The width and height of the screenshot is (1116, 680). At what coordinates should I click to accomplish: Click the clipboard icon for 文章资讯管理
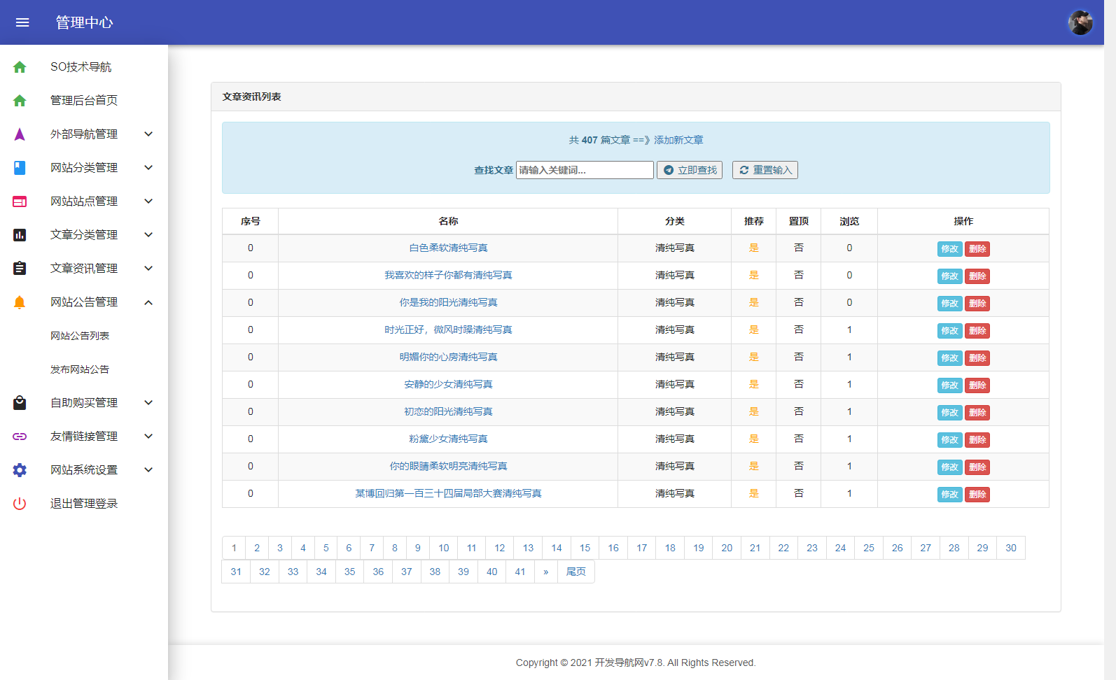[20, 269]
